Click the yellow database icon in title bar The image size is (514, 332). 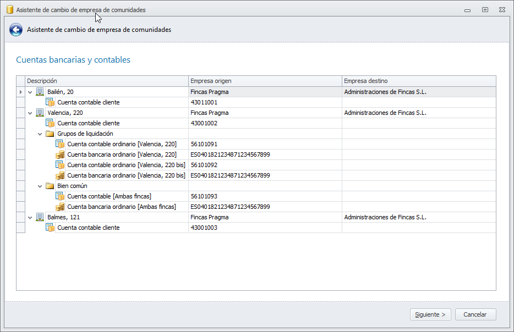tap(10, 9)
